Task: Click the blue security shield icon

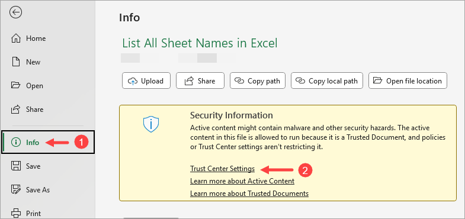Action: (x=151, y=124)
